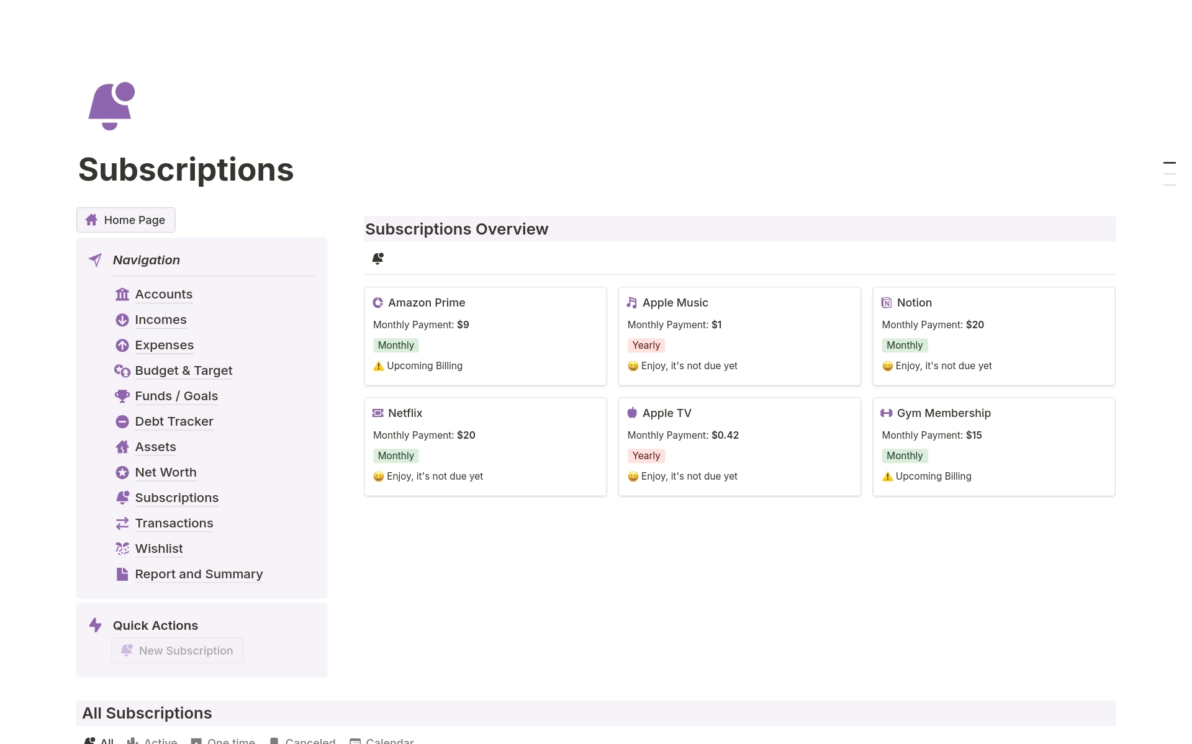Open Report and Summary page

(x=199, y=574)
